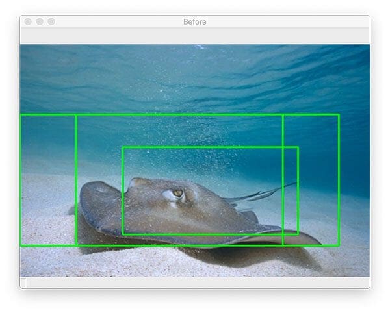Click the stingray's eye

pos(177,193)
